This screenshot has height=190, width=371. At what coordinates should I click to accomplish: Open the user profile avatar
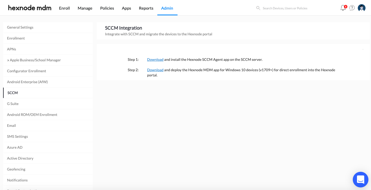tap(362, 8)
